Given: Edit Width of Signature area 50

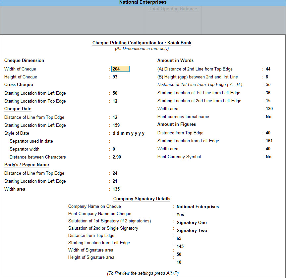Looking at the screenshot, I should click(179, 254).
